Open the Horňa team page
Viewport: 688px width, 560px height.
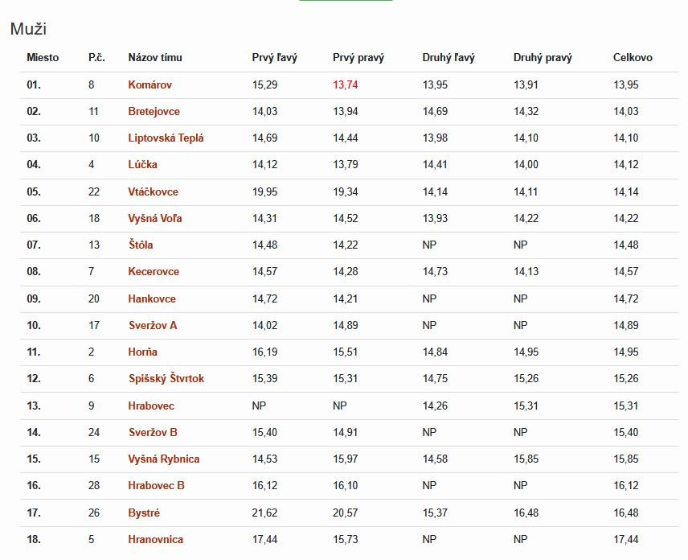[x=142, y=352]
